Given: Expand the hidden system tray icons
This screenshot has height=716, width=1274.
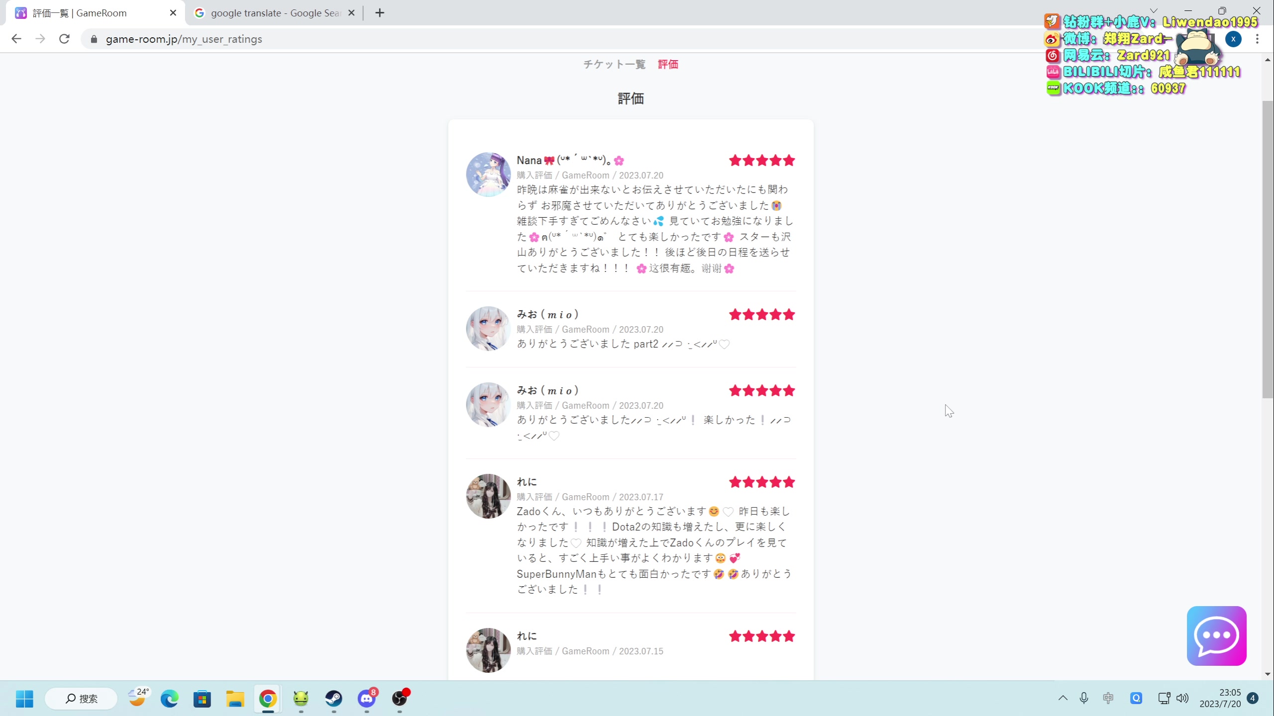Looking at the screenshot, I should pos(1062,698).
